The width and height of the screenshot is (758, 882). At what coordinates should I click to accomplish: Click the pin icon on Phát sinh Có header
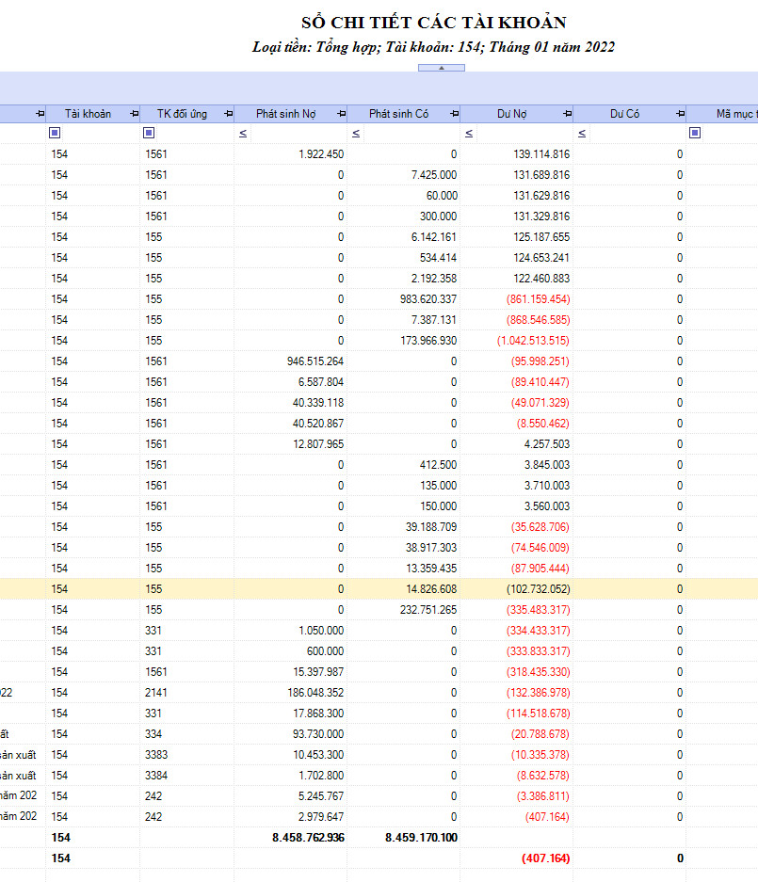click(454, 114)
